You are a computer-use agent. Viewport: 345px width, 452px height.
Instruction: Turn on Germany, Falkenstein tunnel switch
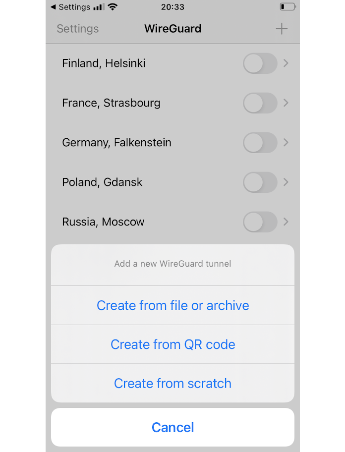(x=260, y=142)
